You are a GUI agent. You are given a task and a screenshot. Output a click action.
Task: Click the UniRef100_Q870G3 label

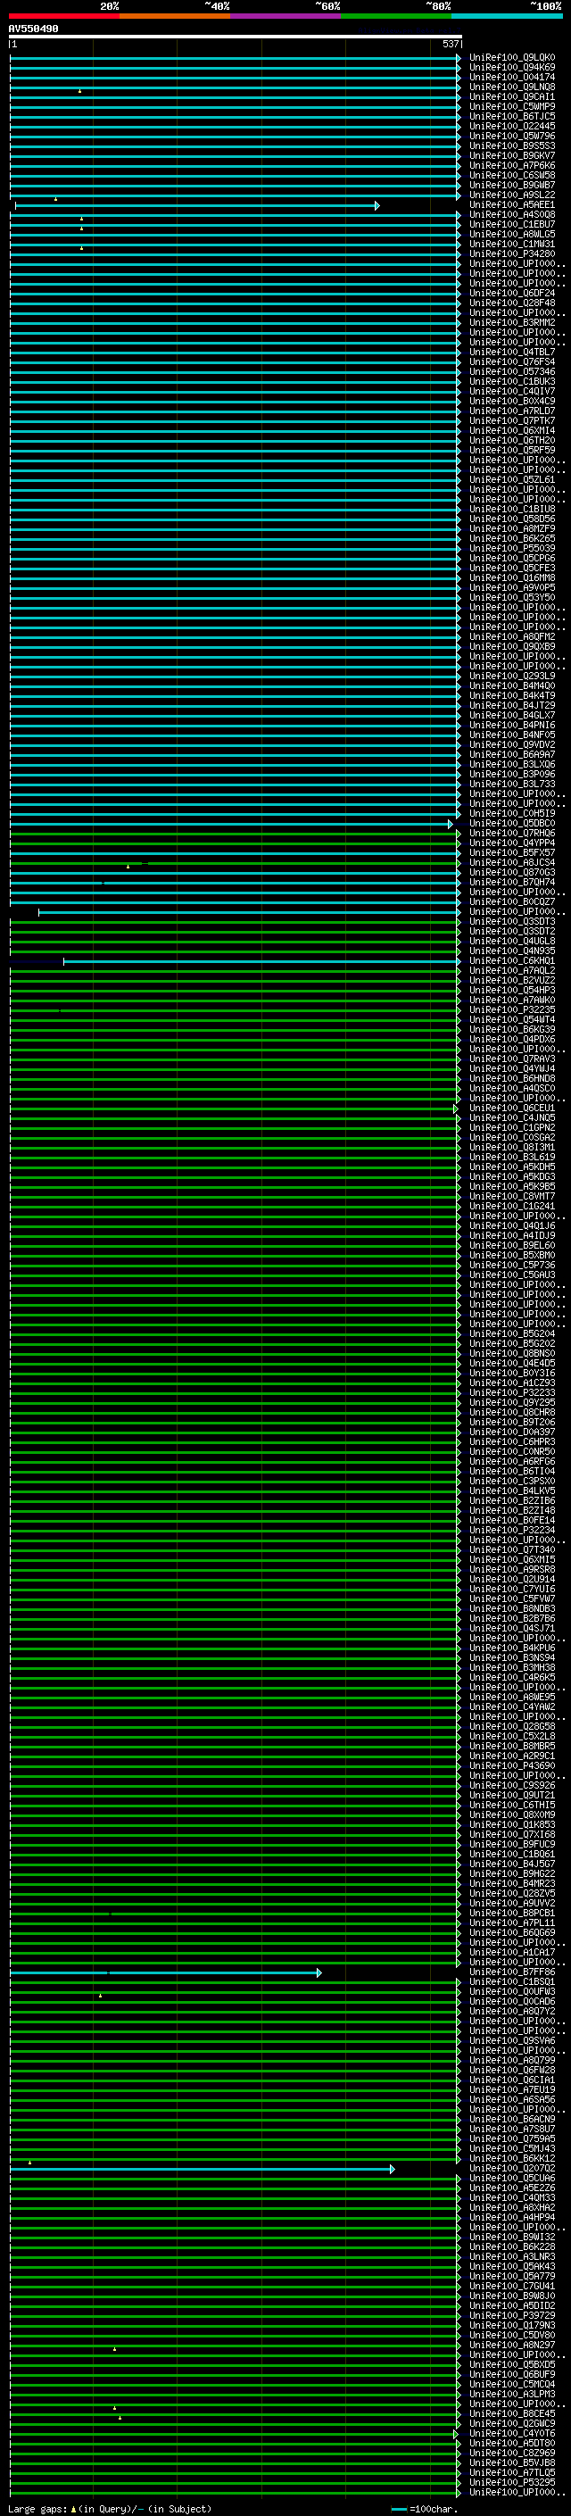click(511, 872)
